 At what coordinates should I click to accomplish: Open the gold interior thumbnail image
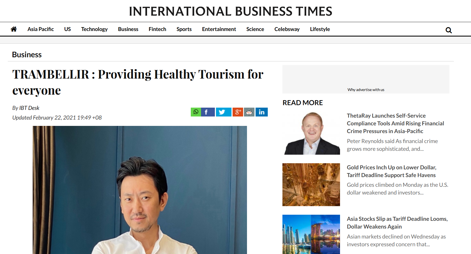click(x=311, y=185)
